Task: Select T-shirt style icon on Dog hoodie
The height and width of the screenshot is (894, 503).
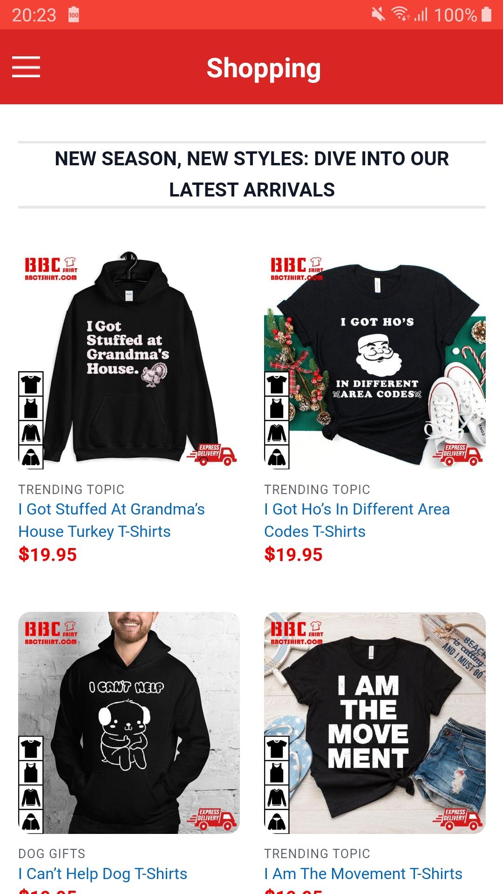Action: pos(31,748)
